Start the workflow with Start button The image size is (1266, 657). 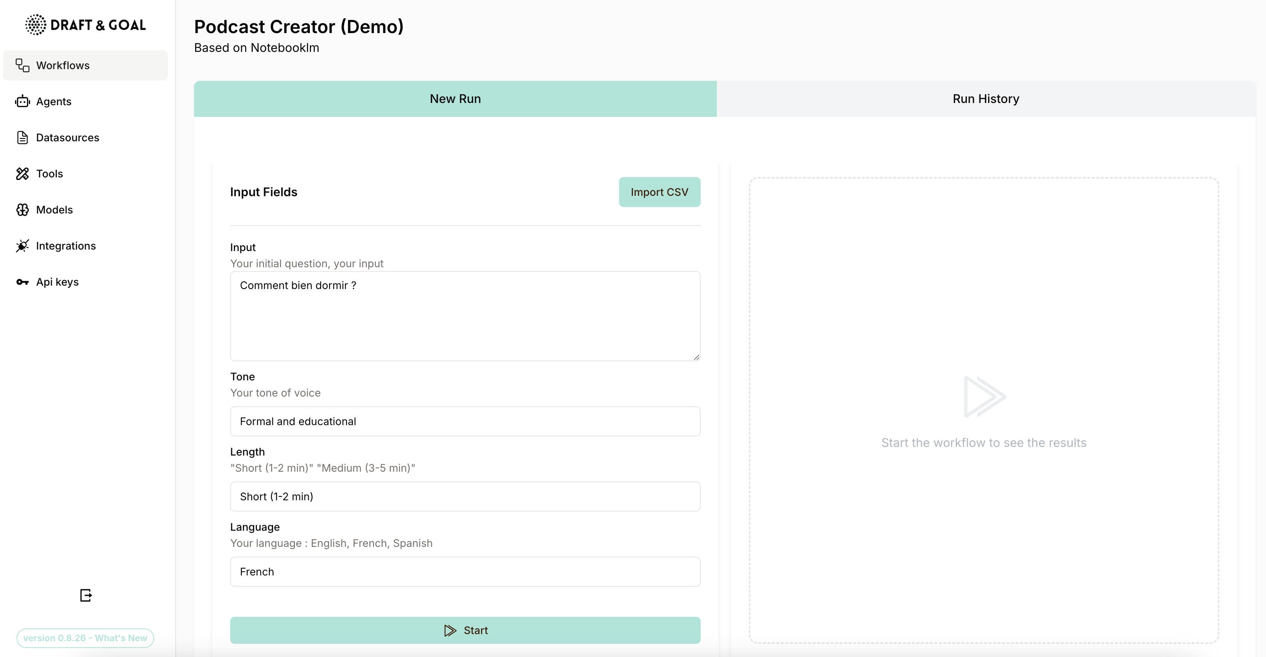[x=465, y=630]
